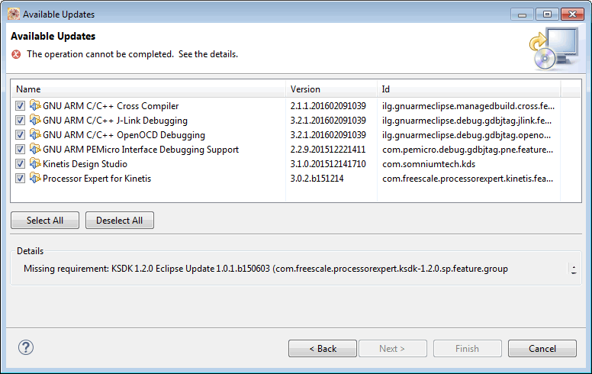
Task: Uncheck the Kinetis Design Studio checkbox
Action: click(20, 164)
